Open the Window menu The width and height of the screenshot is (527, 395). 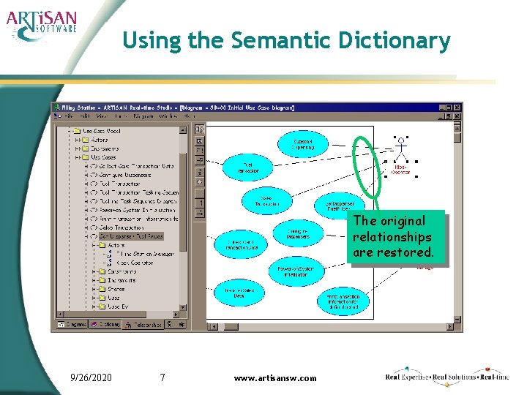click(168, 116)
